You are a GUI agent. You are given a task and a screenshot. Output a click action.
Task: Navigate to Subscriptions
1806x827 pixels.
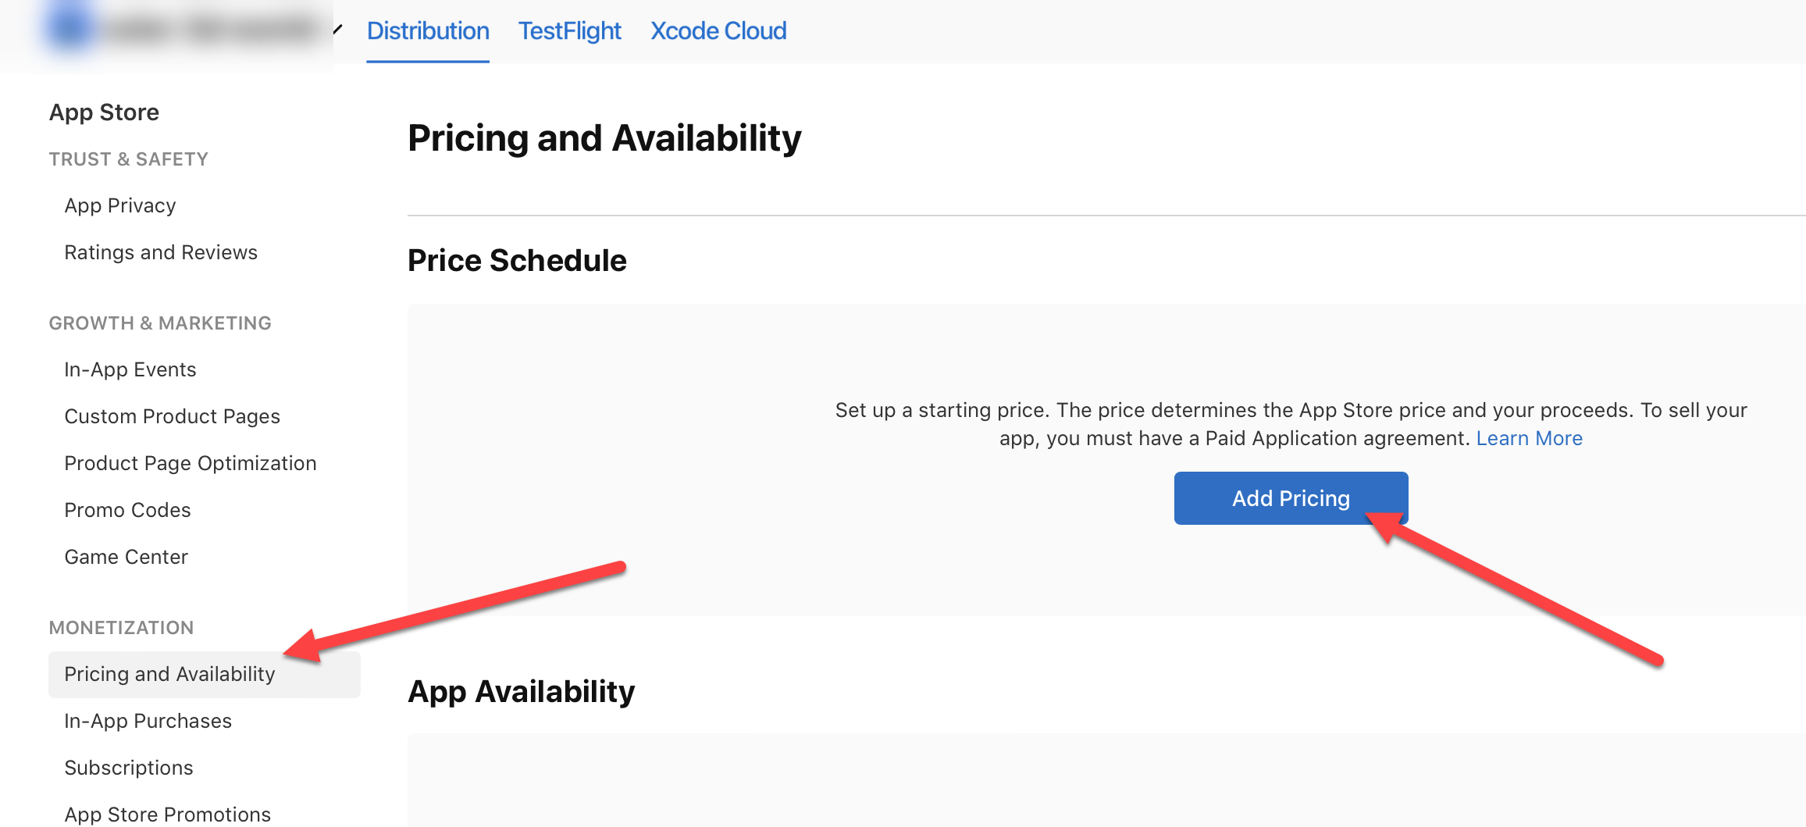click(129, 768)
